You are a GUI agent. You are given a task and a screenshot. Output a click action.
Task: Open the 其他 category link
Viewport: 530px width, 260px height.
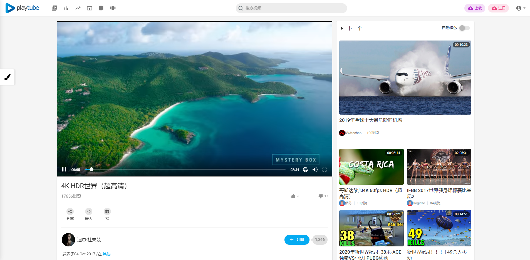pyautogui.click(x=106, y=254)
